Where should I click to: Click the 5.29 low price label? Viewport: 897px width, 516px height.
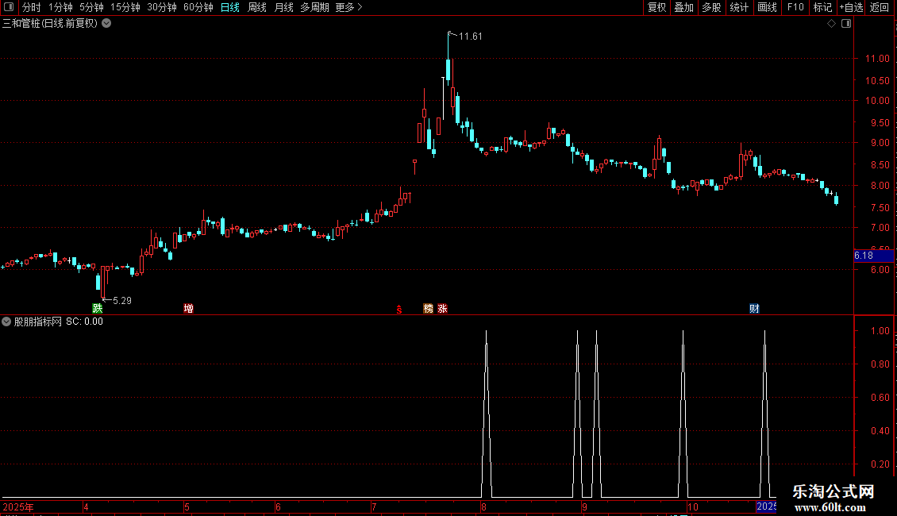122,301
